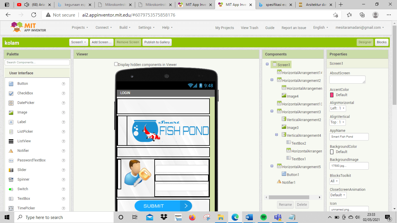Viewport: 397px width, 223px height.
Task: Click the Notifier1 icon in Components tree
Action: tap(279, 182)
